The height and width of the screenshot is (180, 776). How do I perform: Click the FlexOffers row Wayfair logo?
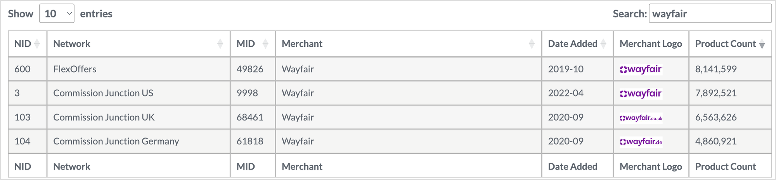[x=641, y=70]
